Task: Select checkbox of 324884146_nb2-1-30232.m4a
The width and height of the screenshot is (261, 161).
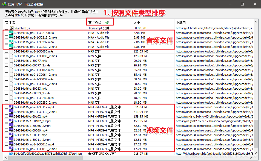Action: 6,42
